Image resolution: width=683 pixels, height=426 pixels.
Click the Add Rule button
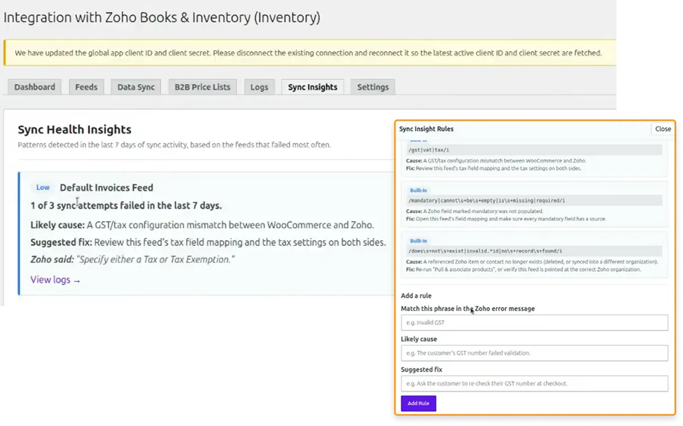pyautogui.click(x=418, y=403)
